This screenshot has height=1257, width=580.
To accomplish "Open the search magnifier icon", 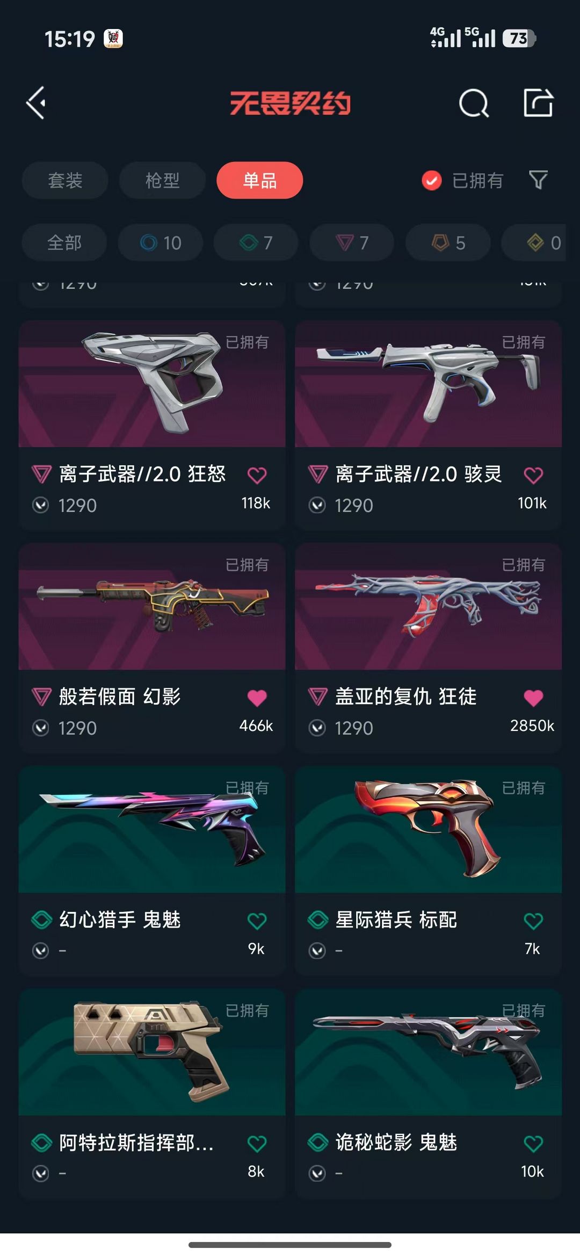I will 474,103.
